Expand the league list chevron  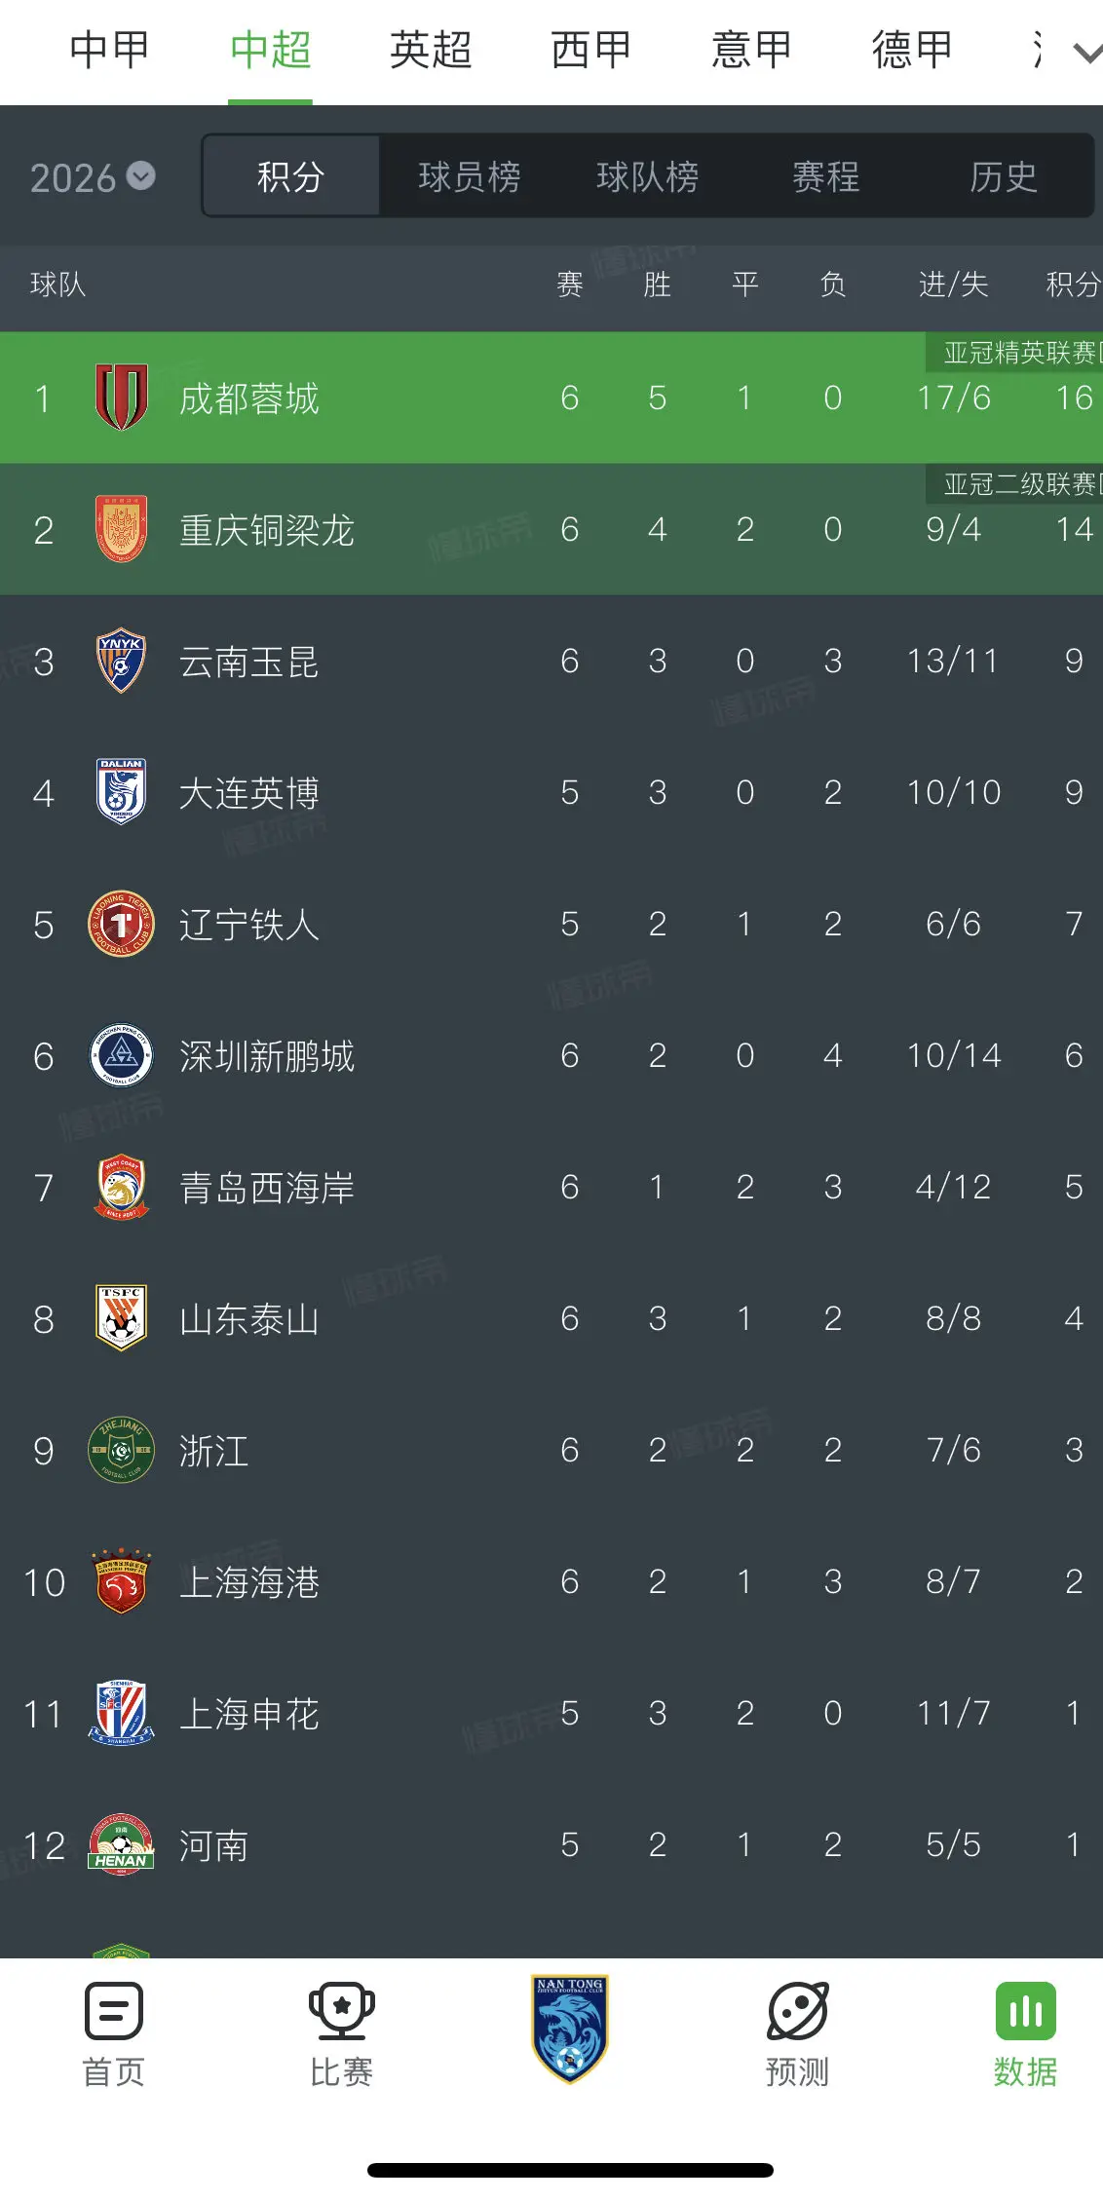(x=1086, y=52)
